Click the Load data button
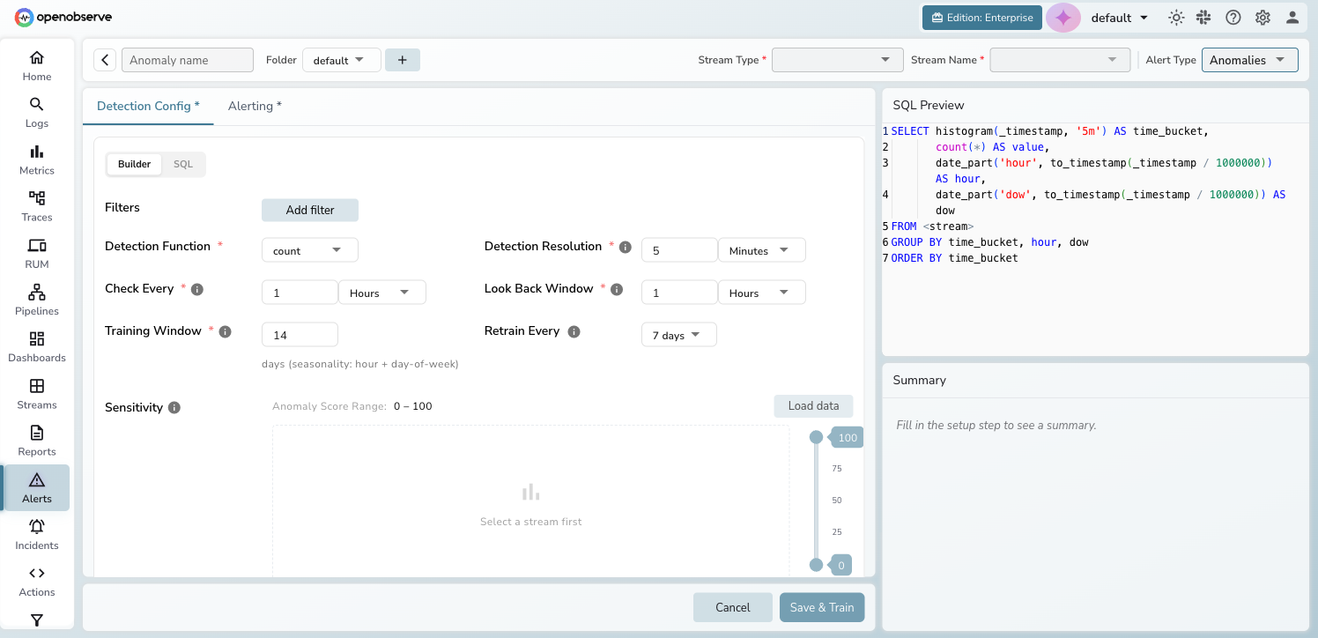The image size is (1318, 638). [812, 405]
